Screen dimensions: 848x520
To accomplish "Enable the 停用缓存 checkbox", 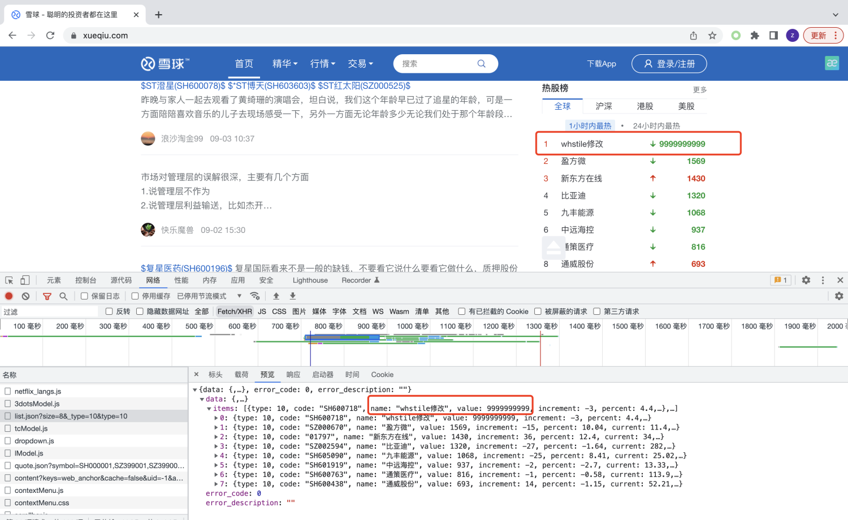I will 135,296.
